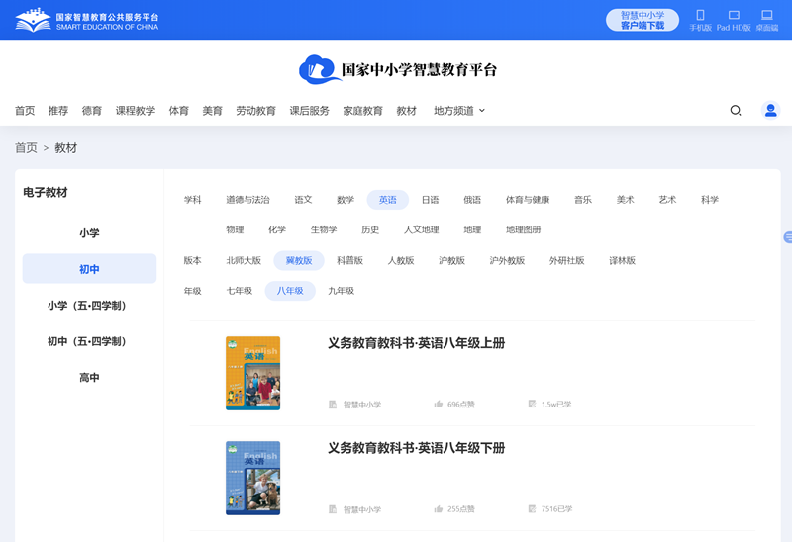
Task: Open the 劳动教育 nav item
Action: coord(256,111)
